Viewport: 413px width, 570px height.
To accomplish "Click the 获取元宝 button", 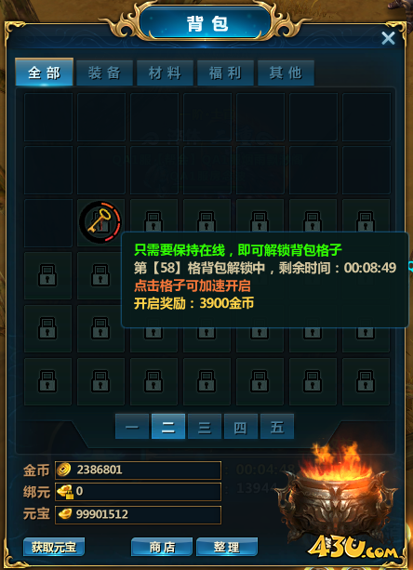I will point(54,547).
